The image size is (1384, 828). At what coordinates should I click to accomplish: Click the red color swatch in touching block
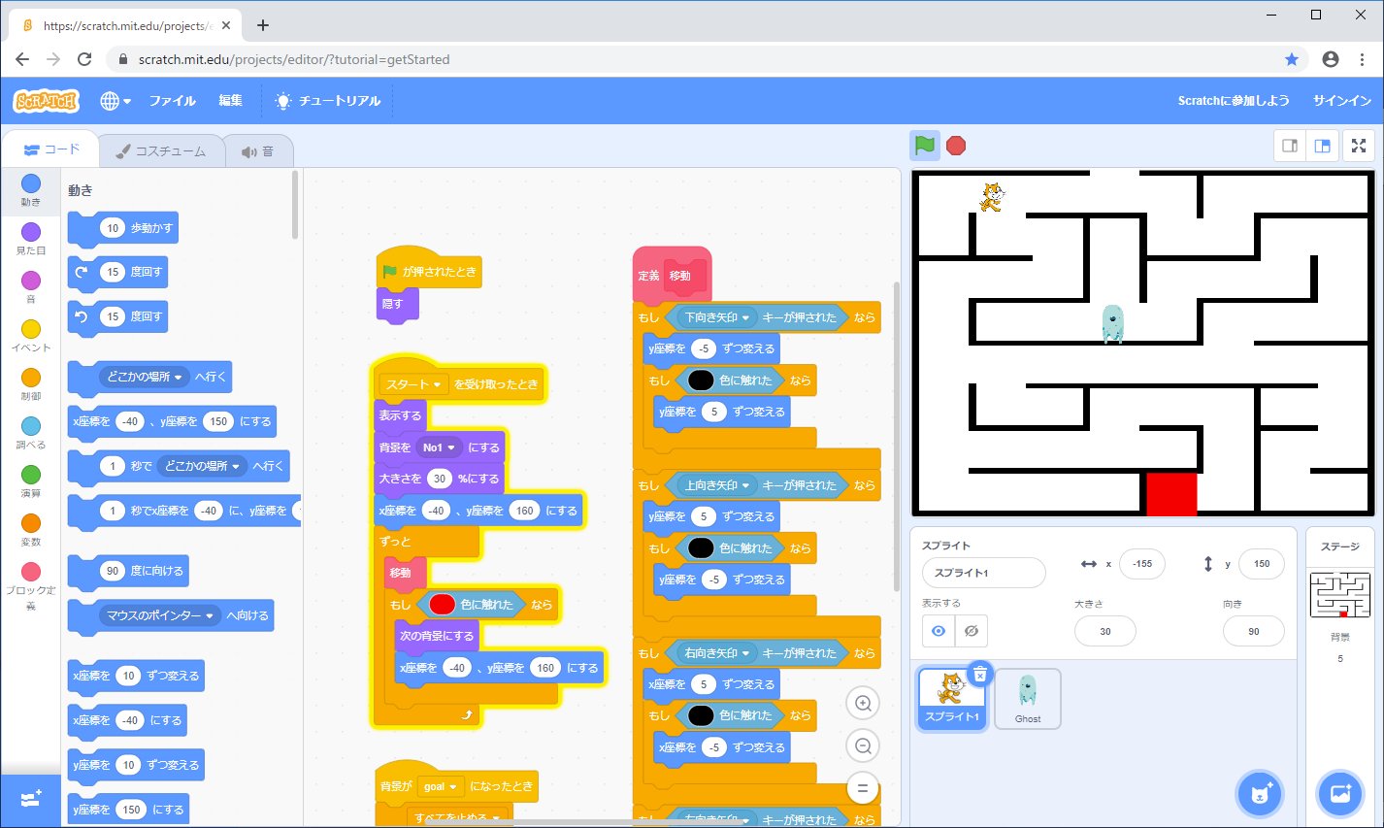(x=442, y=605)
